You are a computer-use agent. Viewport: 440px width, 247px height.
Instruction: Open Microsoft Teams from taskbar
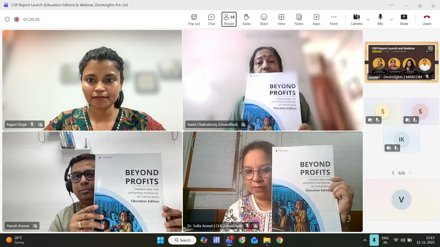[229, 240]
